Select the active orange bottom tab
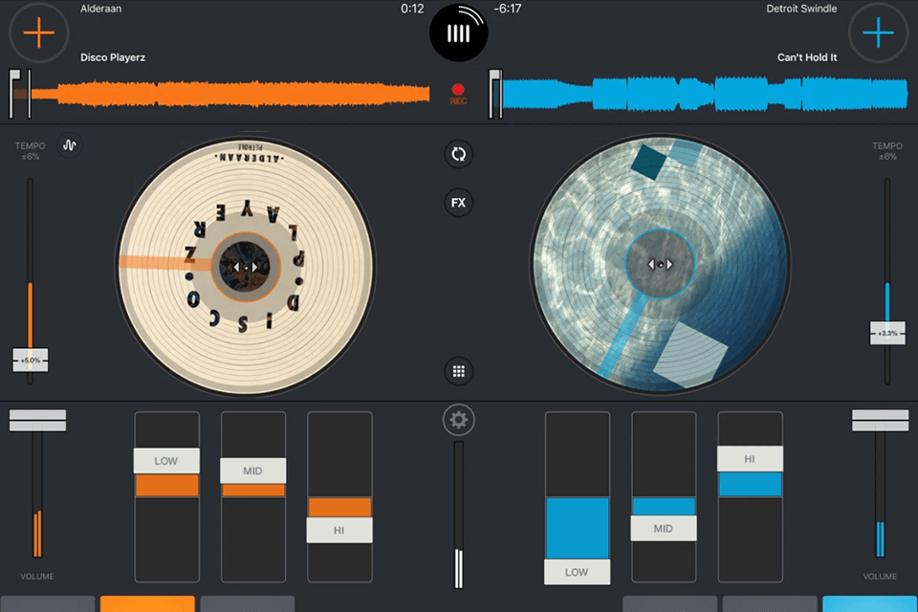Viewport: 918px width, 612px height. pos(147,603)
